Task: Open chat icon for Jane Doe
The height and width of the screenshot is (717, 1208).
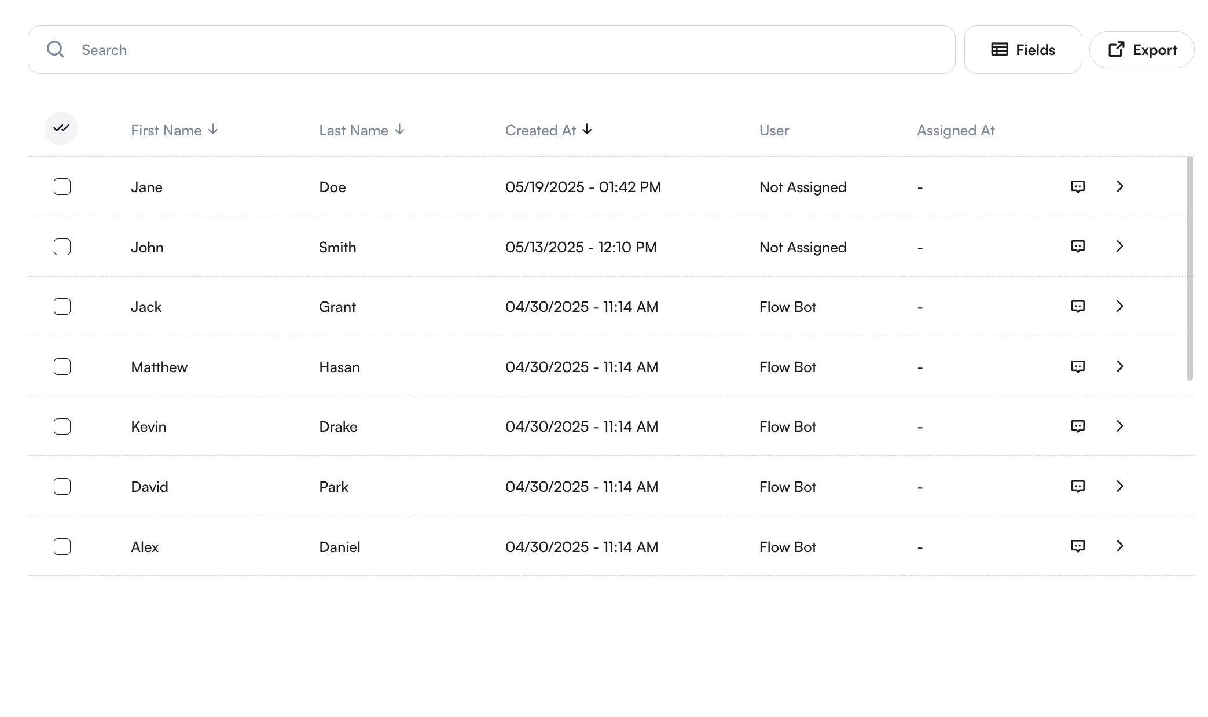Action: click(1077, 187)
